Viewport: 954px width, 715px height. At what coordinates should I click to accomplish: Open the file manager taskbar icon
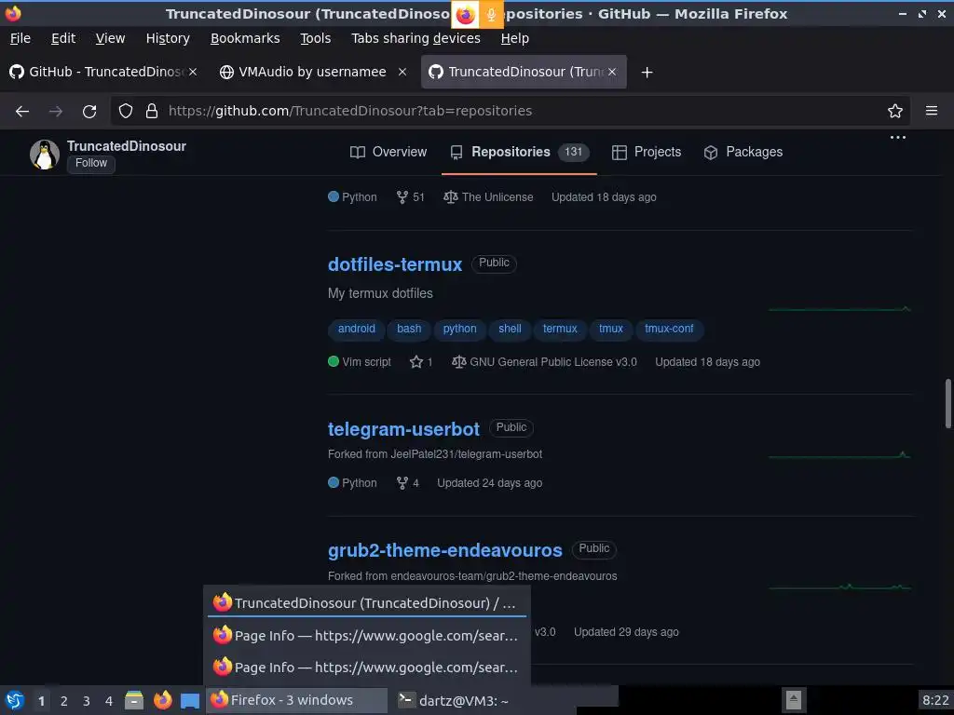click(134, 700)
